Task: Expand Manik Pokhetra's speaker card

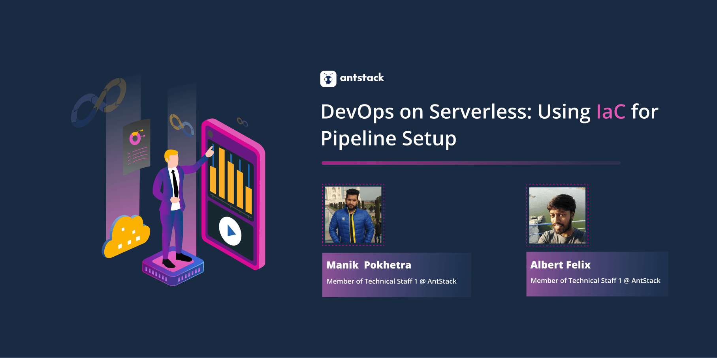Action: point(396,274)
